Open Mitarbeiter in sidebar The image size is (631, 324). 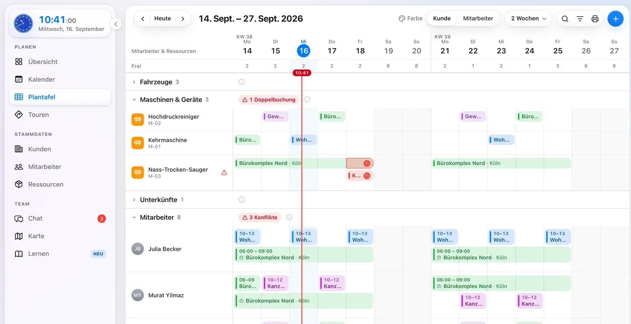60,167
